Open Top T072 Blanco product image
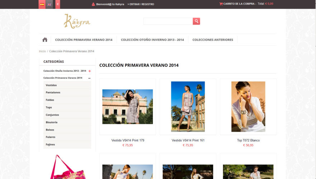316x179 pixels. point(248,107)
